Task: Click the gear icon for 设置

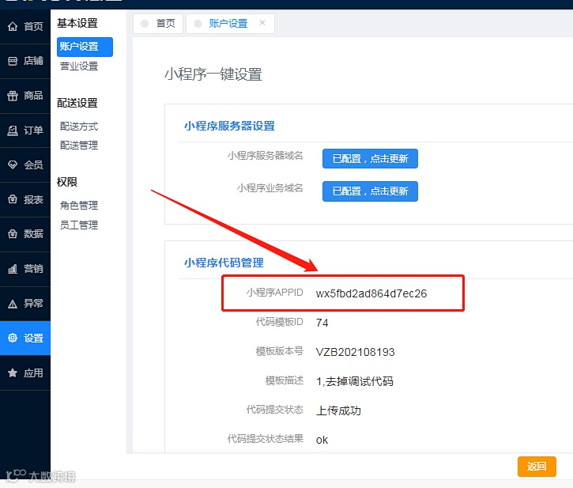Action: (13, 338)
